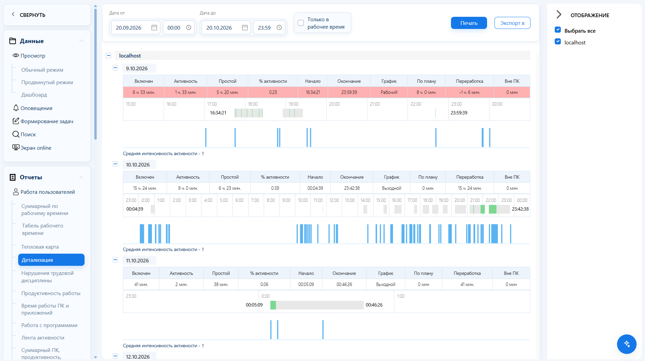Viewport: 645px width, 361px height.
Task: Open calendar picker for Дата от
Action: coord(154,28)
